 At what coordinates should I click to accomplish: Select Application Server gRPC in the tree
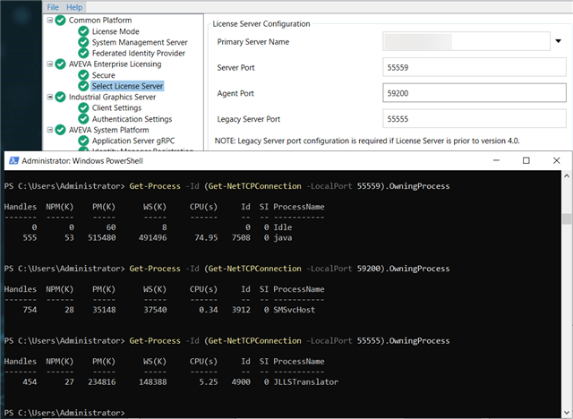tap(133, 141)
